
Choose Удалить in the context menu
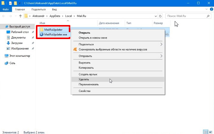[118, 79]
